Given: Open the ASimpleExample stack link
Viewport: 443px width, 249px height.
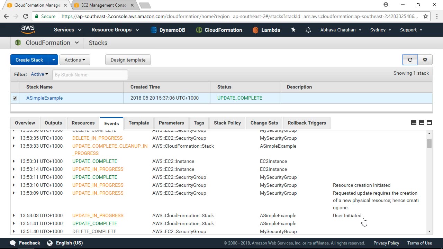Looking at the screenshot, I should (x=45, y=98).
